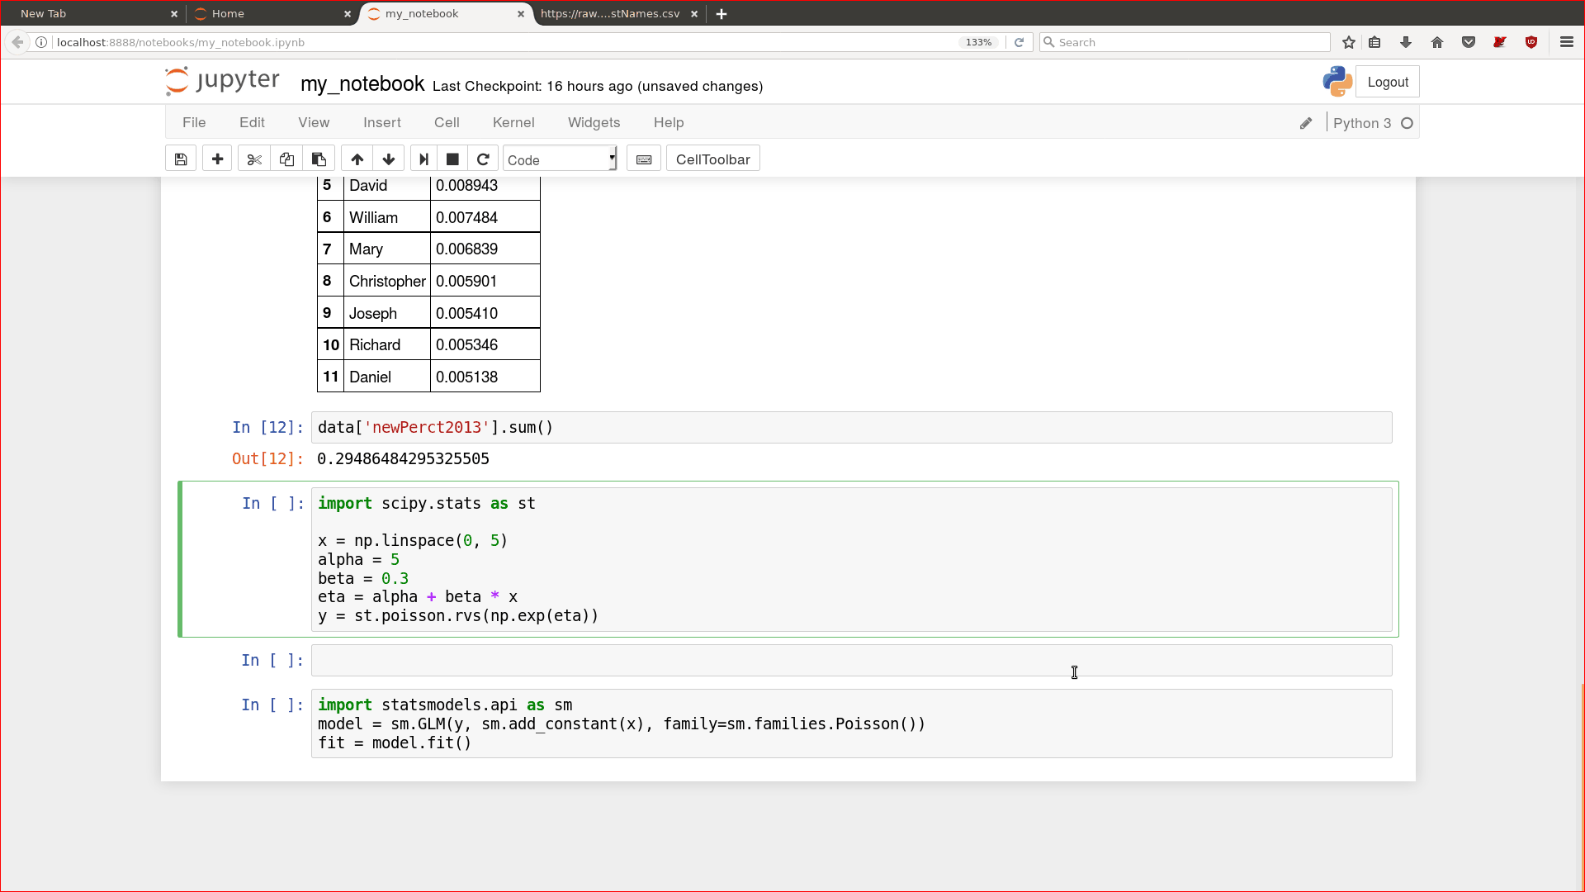Click the William name cell

(387, 217)
